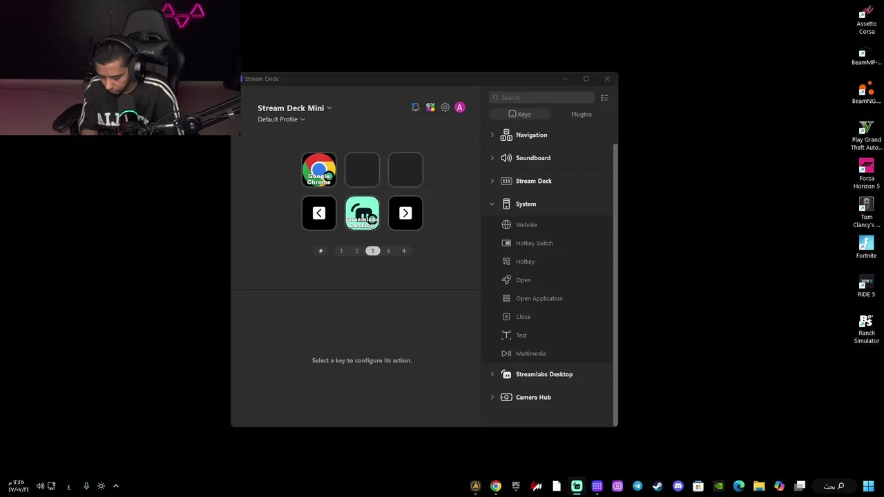Click the Windows Start button
The height and width of the screenshot is (497, 884).
pos(868,486)
